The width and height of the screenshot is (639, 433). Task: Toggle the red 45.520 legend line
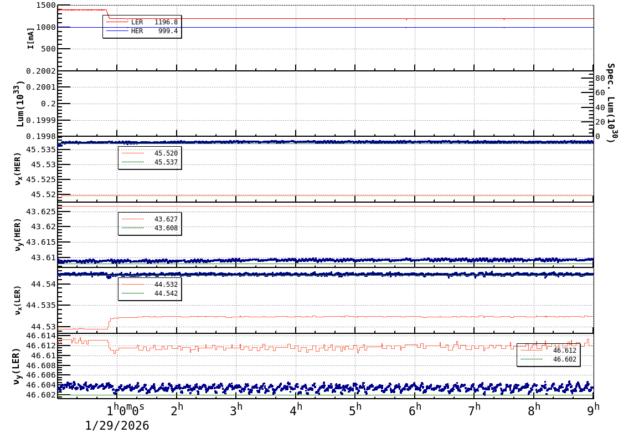(150, 152)
